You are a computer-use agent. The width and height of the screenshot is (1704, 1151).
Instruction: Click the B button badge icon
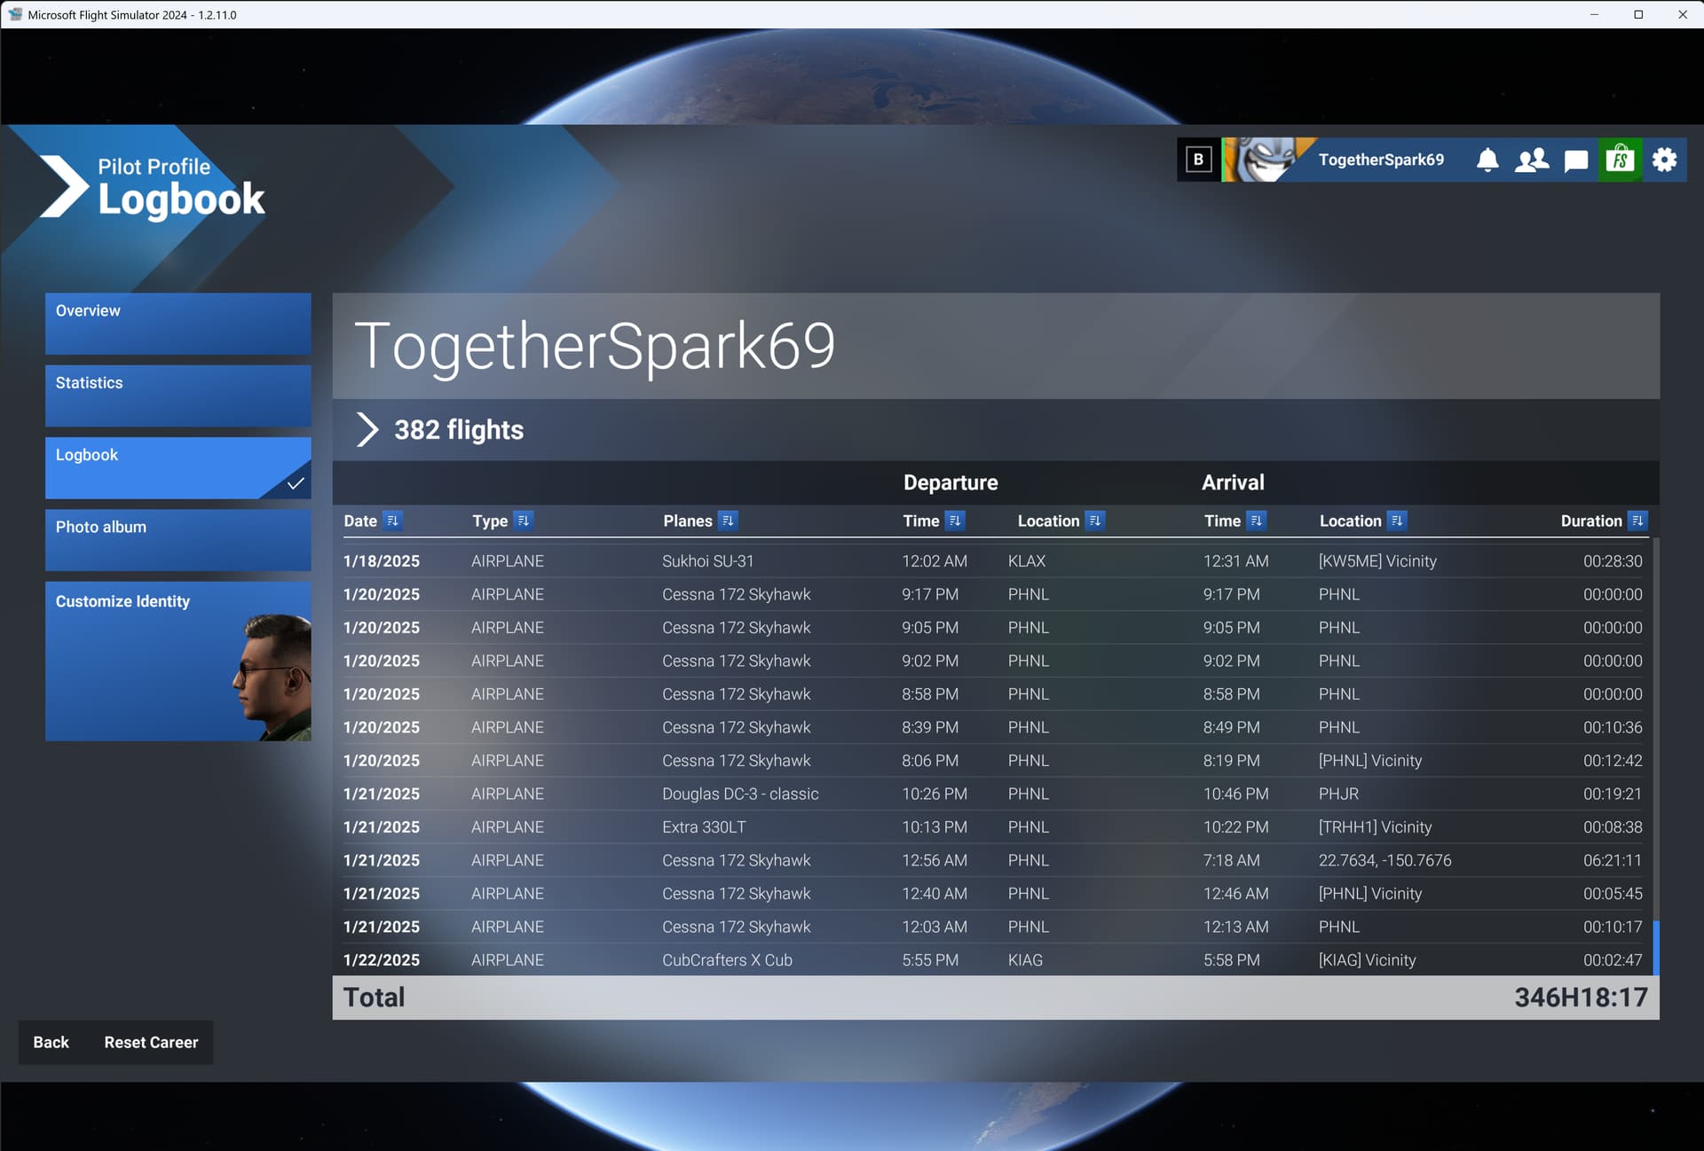1198,160
